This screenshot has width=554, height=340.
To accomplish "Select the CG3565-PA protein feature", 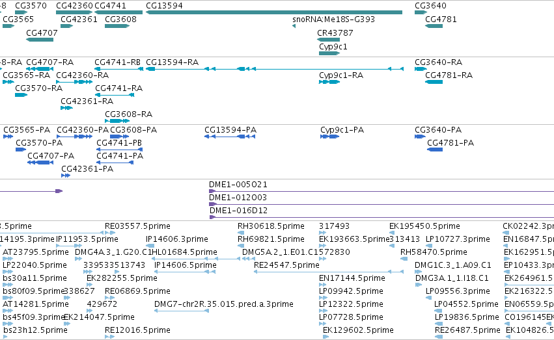I will [x=8, y=137].
